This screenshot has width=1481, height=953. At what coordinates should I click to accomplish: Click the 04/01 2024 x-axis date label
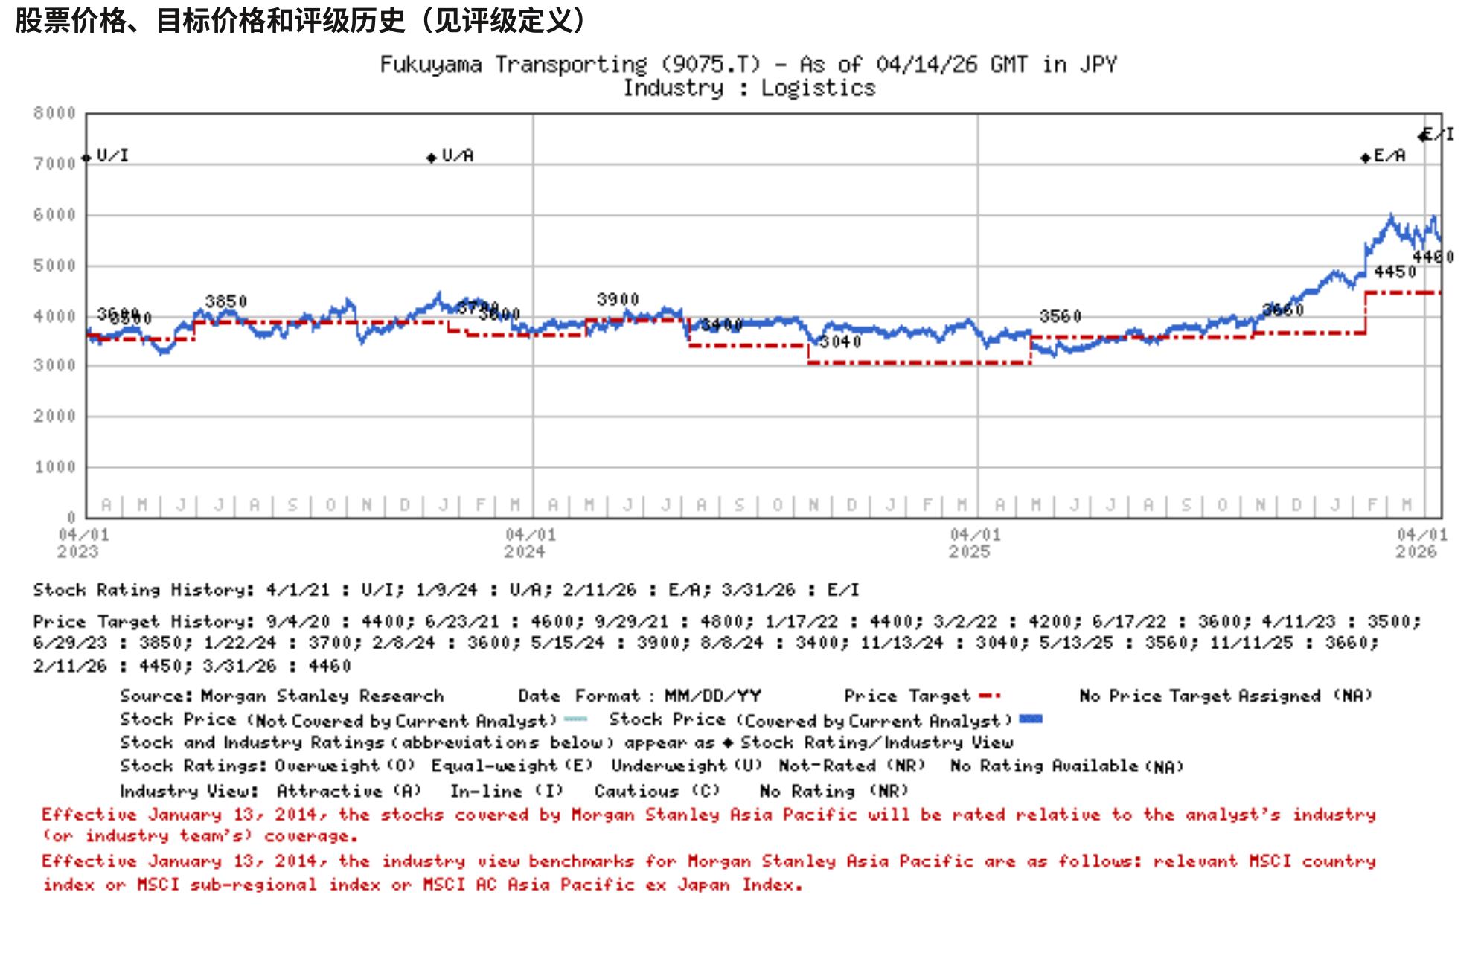click(530, 543)
